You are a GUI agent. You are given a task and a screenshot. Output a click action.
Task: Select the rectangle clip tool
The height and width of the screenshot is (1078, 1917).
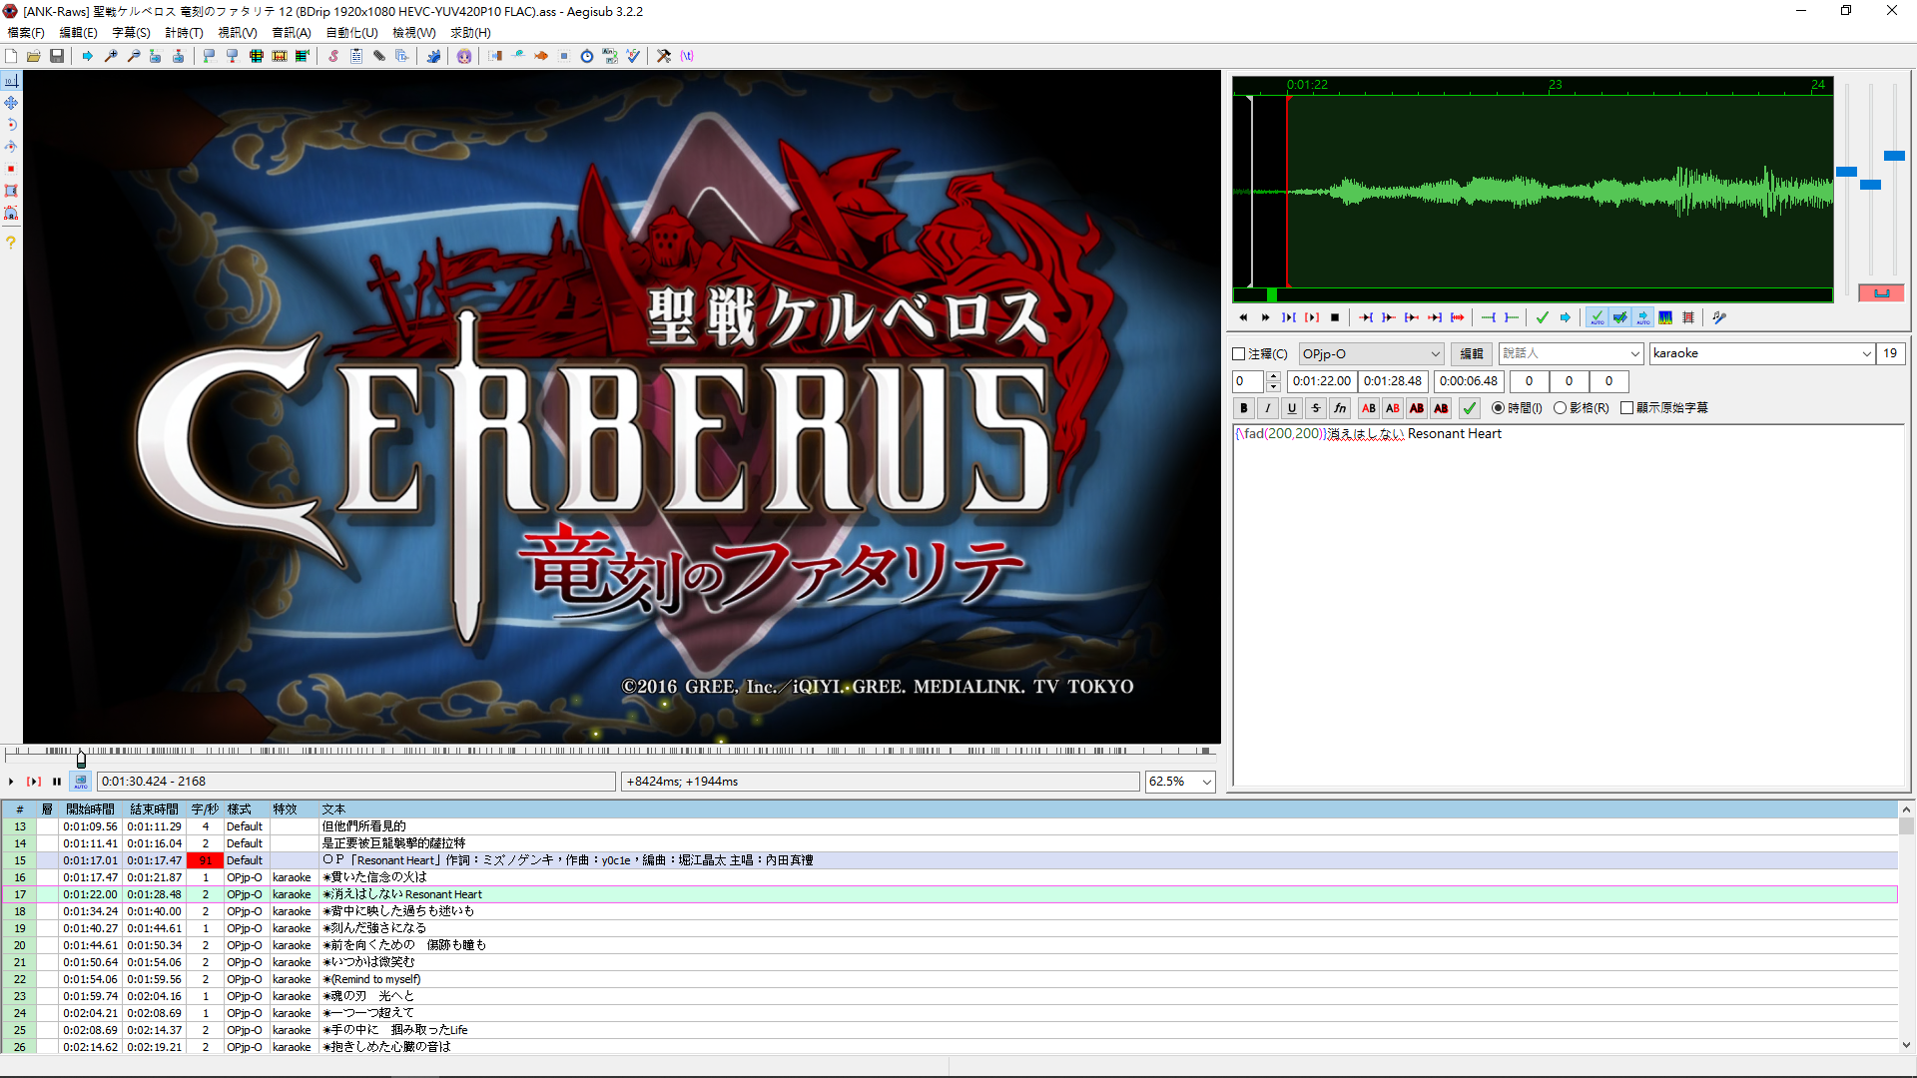pyautogui.click(x=11, y=191)
